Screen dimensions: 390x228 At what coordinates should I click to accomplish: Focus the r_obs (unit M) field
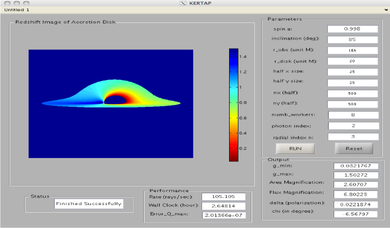(352, 51)
